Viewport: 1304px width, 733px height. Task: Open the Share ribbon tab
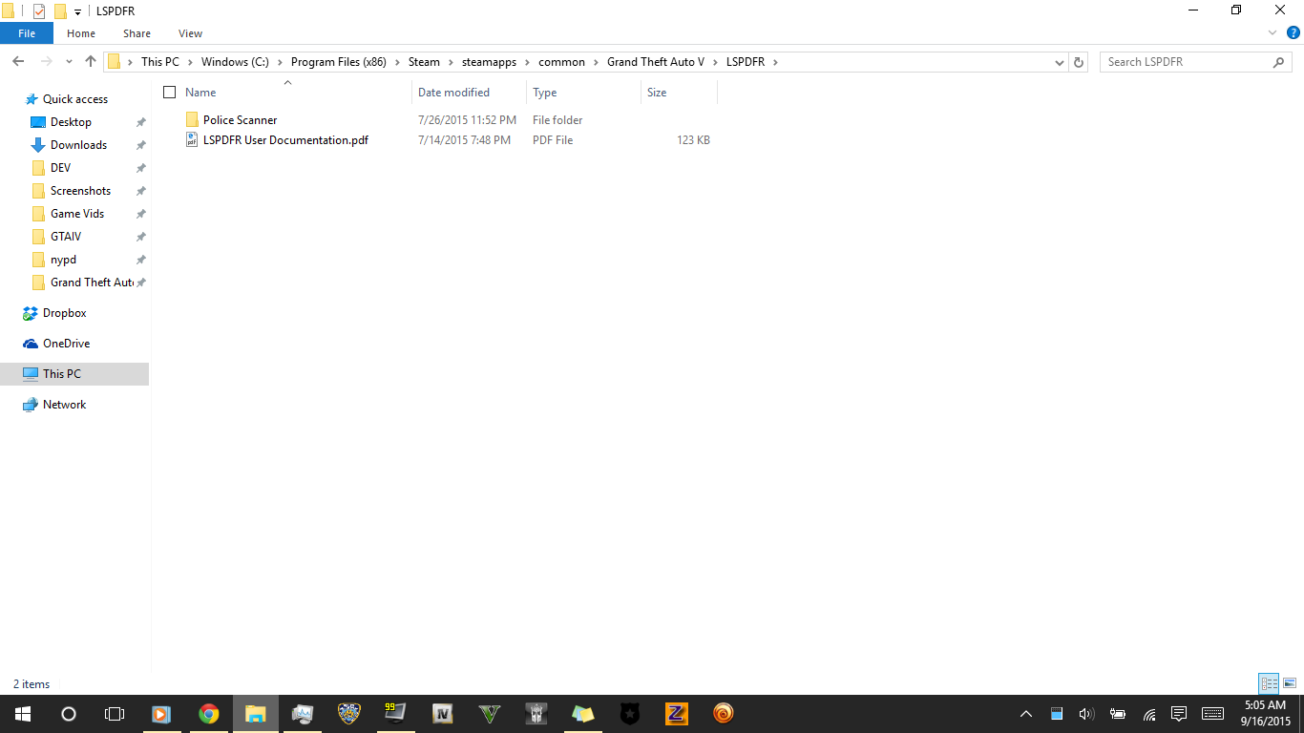137,33
